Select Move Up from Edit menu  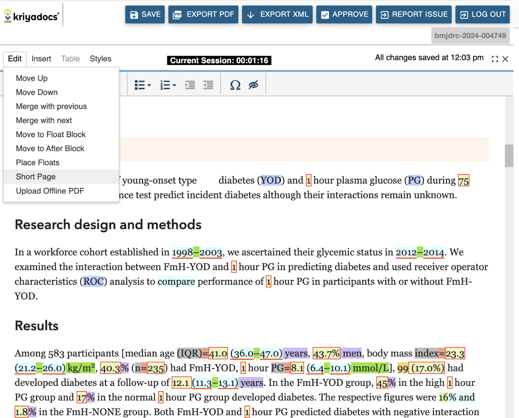(61, 78)
